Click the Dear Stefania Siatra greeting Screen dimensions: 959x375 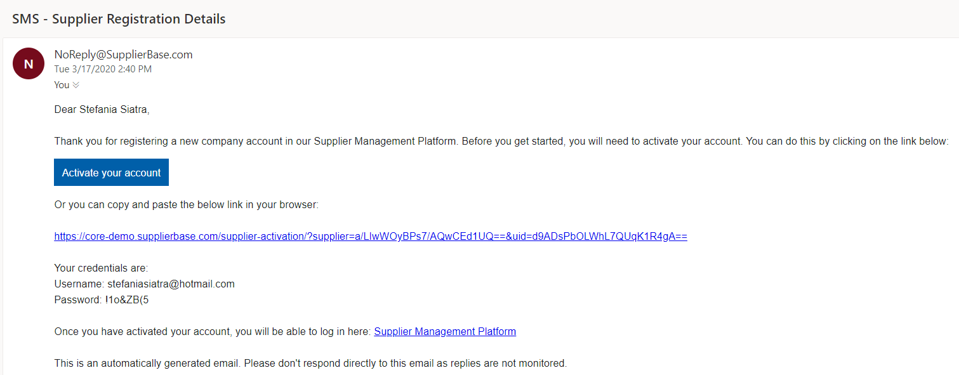point(102,110)
